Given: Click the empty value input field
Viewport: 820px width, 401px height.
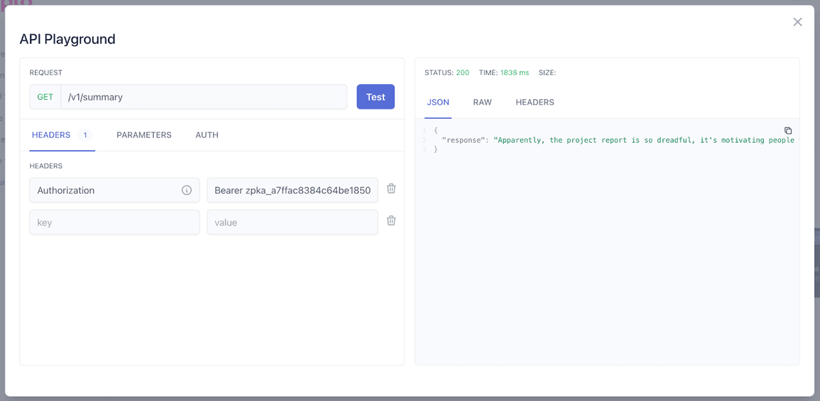Looking at the screenshot, I should click(292, 221).
